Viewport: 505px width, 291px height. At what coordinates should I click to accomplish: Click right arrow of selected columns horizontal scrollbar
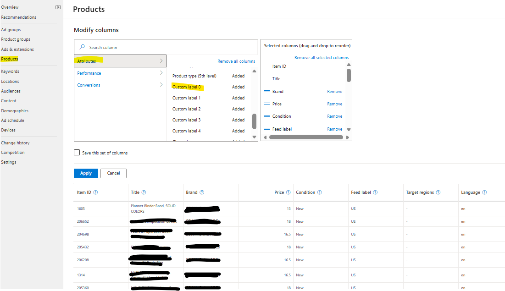click(348, 137)
